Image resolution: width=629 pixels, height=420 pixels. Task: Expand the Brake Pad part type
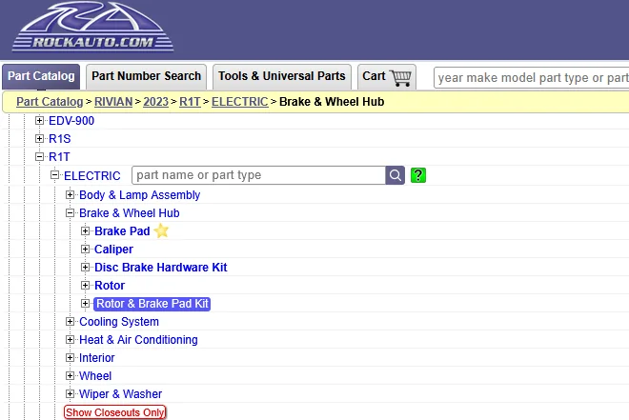click(85, 230)
